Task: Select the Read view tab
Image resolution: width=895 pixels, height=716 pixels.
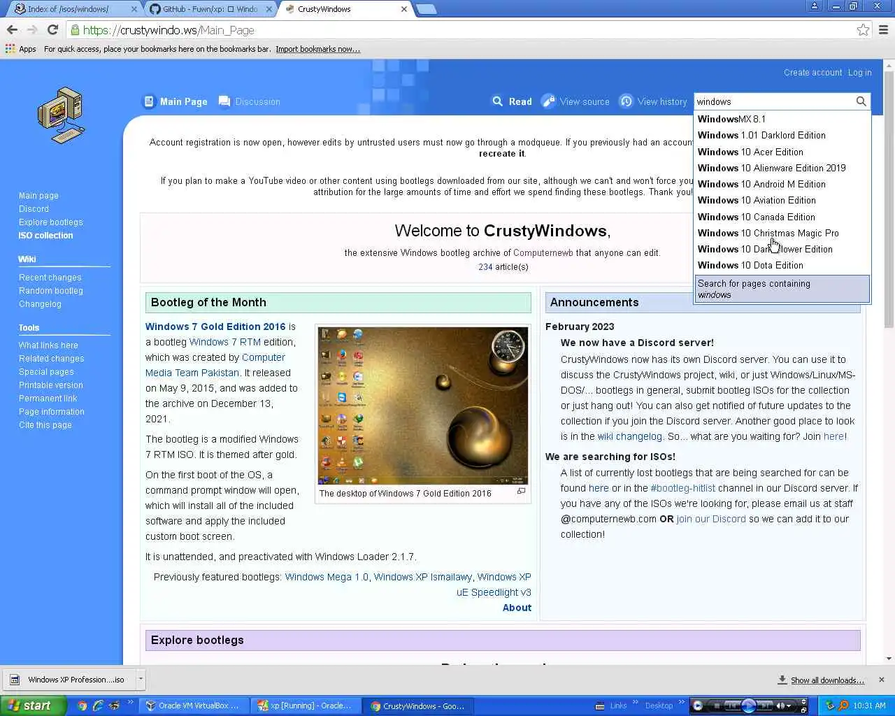Action: click(x=512, y=101)
